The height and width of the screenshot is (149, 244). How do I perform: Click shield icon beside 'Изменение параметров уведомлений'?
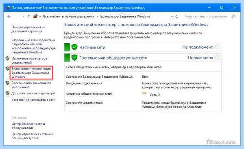pyautogui.click(x=7, y=58)
